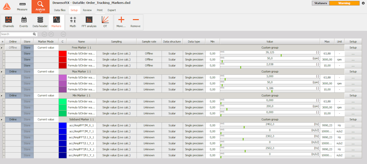Open setup dots for acc/AmplFFT/R1_Y_1
Image resolution: width=367 pixels, height=164 pixels.
(353, 155)
